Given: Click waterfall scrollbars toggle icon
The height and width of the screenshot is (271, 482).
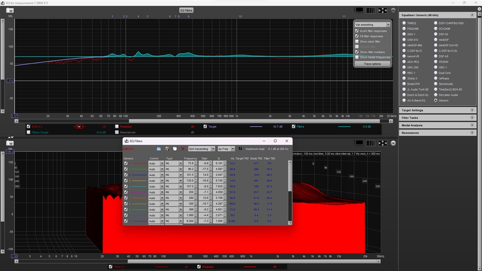Looking at the screenshot, I should tap(359, 143).
